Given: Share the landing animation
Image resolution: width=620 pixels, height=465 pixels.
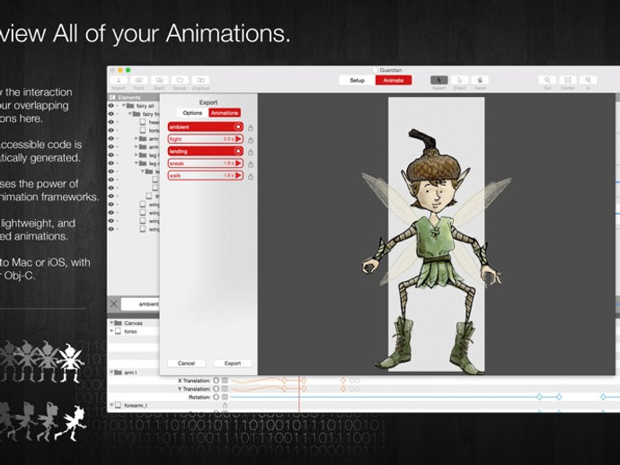Looking at the screenshot, I should pos(251,152).
